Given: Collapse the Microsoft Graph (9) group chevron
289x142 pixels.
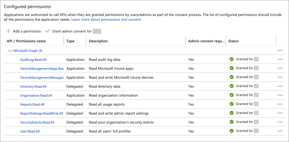Looking at the screenshot, I should pyautogui.click(x=10, y=51).
